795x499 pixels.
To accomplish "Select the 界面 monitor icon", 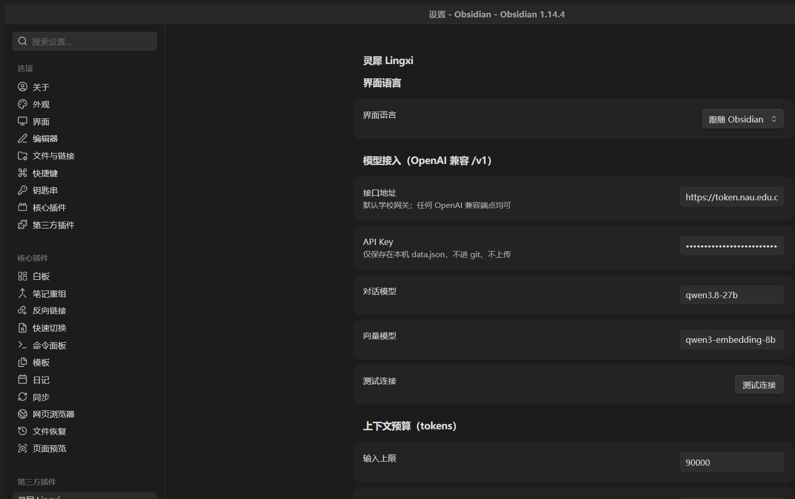I will coord(23,121).
